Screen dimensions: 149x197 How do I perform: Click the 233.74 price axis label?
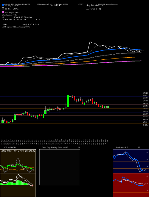145,106
